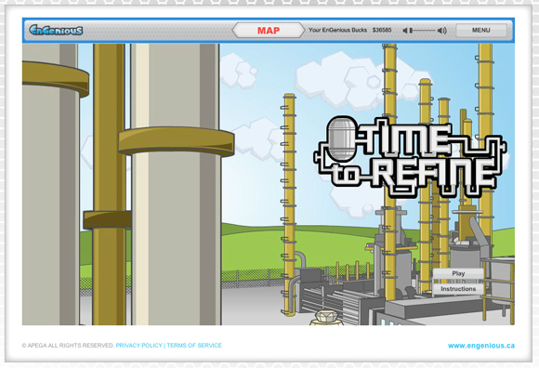Click the APEGA all rights reserved text
Viewport: 539px width, 368px height.
tap(68, 346)
